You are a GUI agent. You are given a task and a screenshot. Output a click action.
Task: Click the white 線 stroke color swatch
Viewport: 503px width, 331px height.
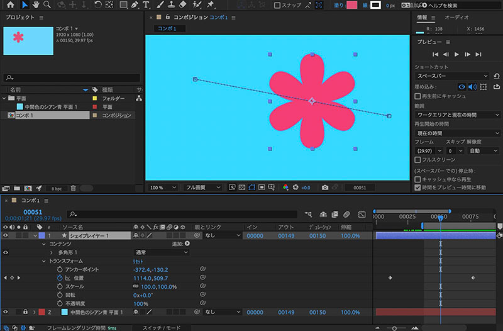point(375,5)
